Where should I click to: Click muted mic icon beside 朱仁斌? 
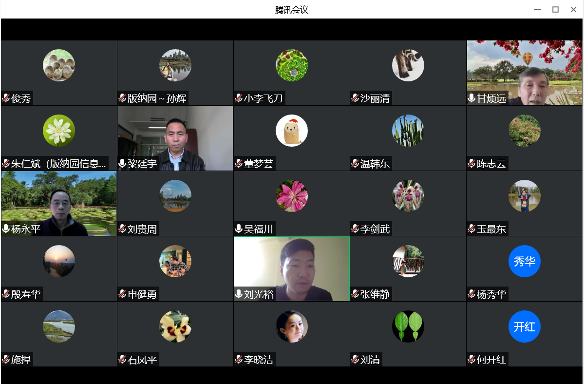pyautogui.click(x=6, y=164)
